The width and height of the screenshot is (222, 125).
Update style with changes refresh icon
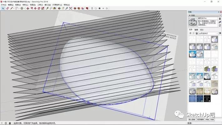coord(220,26)
